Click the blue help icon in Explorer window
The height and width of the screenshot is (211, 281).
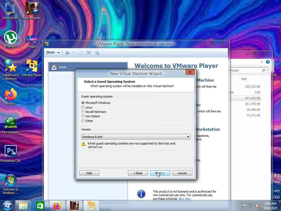[268, 62]
